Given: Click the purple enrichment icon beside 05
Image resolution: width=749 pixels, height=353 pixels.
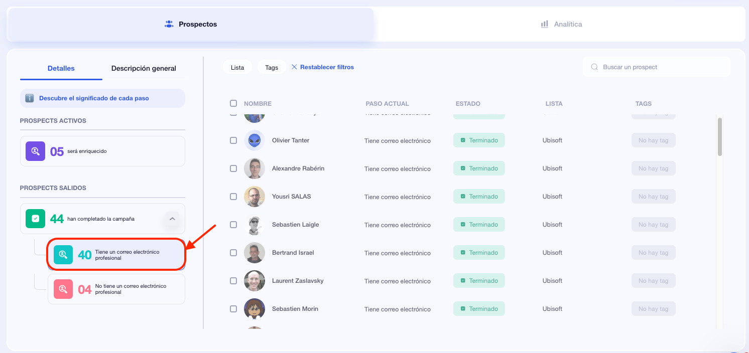Looking at the screenshot, I should pyautogui.click(x=36, y=151).
